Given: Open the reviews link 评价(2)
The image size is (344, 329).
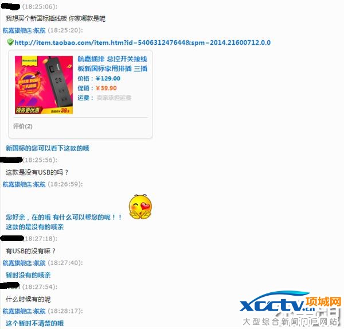Looking at the screenshot, I should pyautogui.click(x=22, y=126).
